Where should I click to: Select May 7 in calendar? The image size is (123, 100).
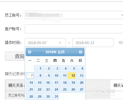(x=30, y=76)
